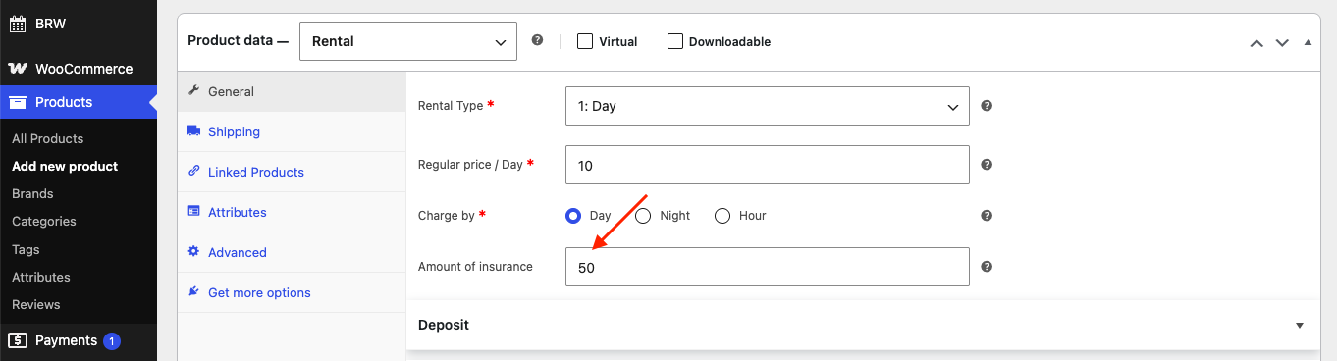Click the Get more options plugin icon
The image size is (1337, 361).
[193, 292]
